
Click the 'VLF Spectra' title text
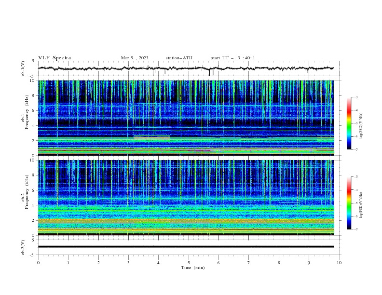[55, 58]
